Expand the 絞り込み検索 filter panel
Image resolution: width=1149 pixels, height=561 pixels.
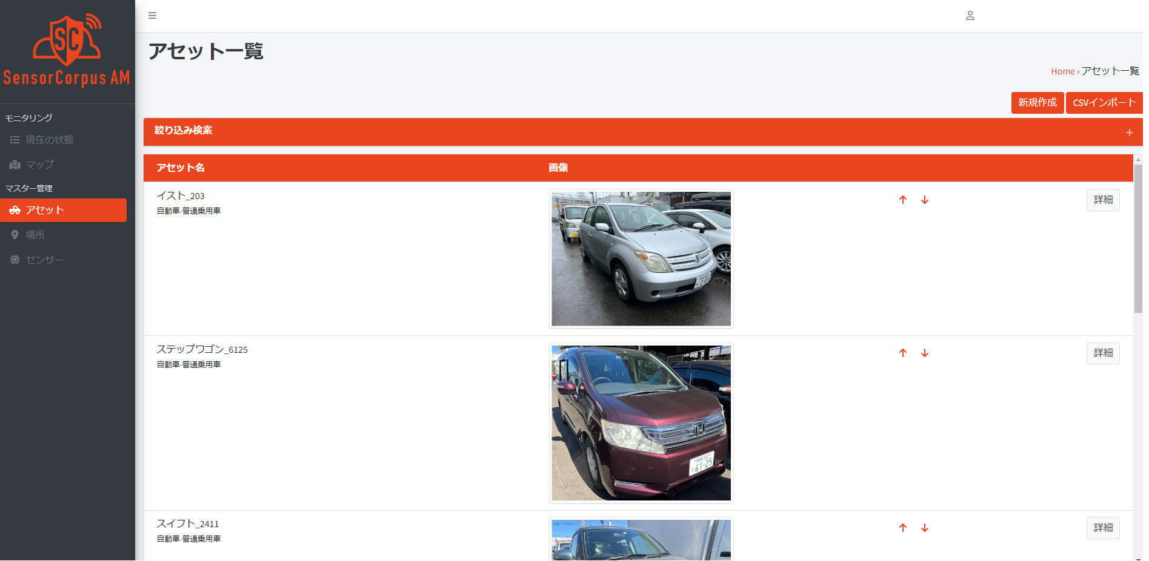click(x=643, y=132)
